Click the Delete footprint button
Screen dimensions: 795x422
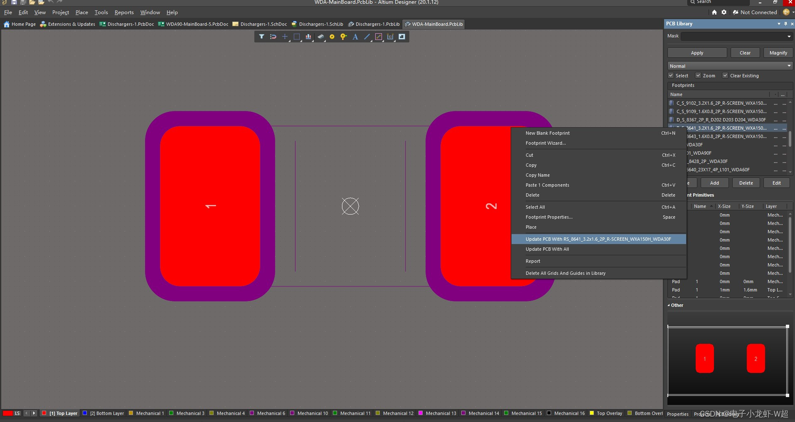[746, 183]
